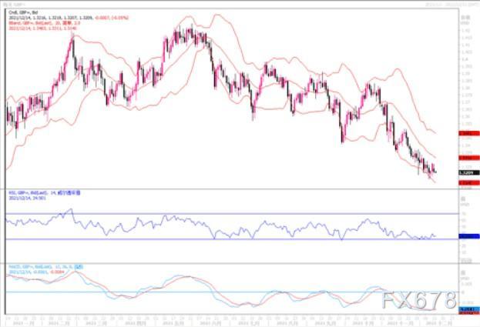Click the middle red Bollinger price tag

[468, 158]
